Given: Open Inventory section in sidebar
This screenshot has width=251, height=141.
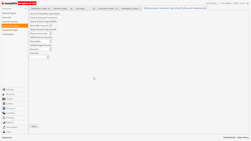Looking at the screenshot, I should click(15, 113).
